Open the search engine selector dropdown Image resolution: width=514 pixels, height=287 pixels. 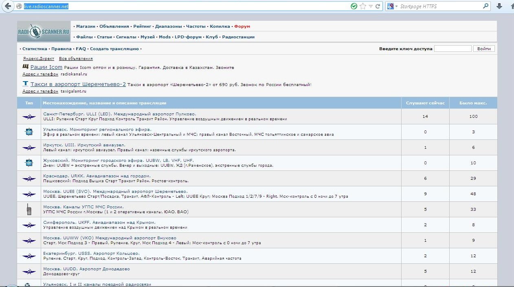393,6
